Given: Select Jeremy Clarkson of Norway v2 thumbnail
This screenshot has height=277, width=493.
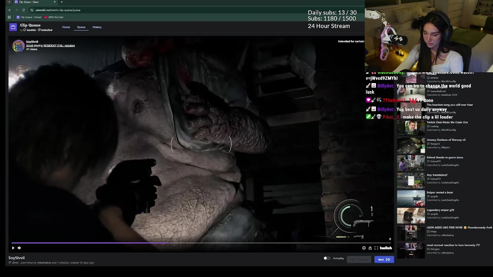Looking at the screenshot, I should [411, 145].
